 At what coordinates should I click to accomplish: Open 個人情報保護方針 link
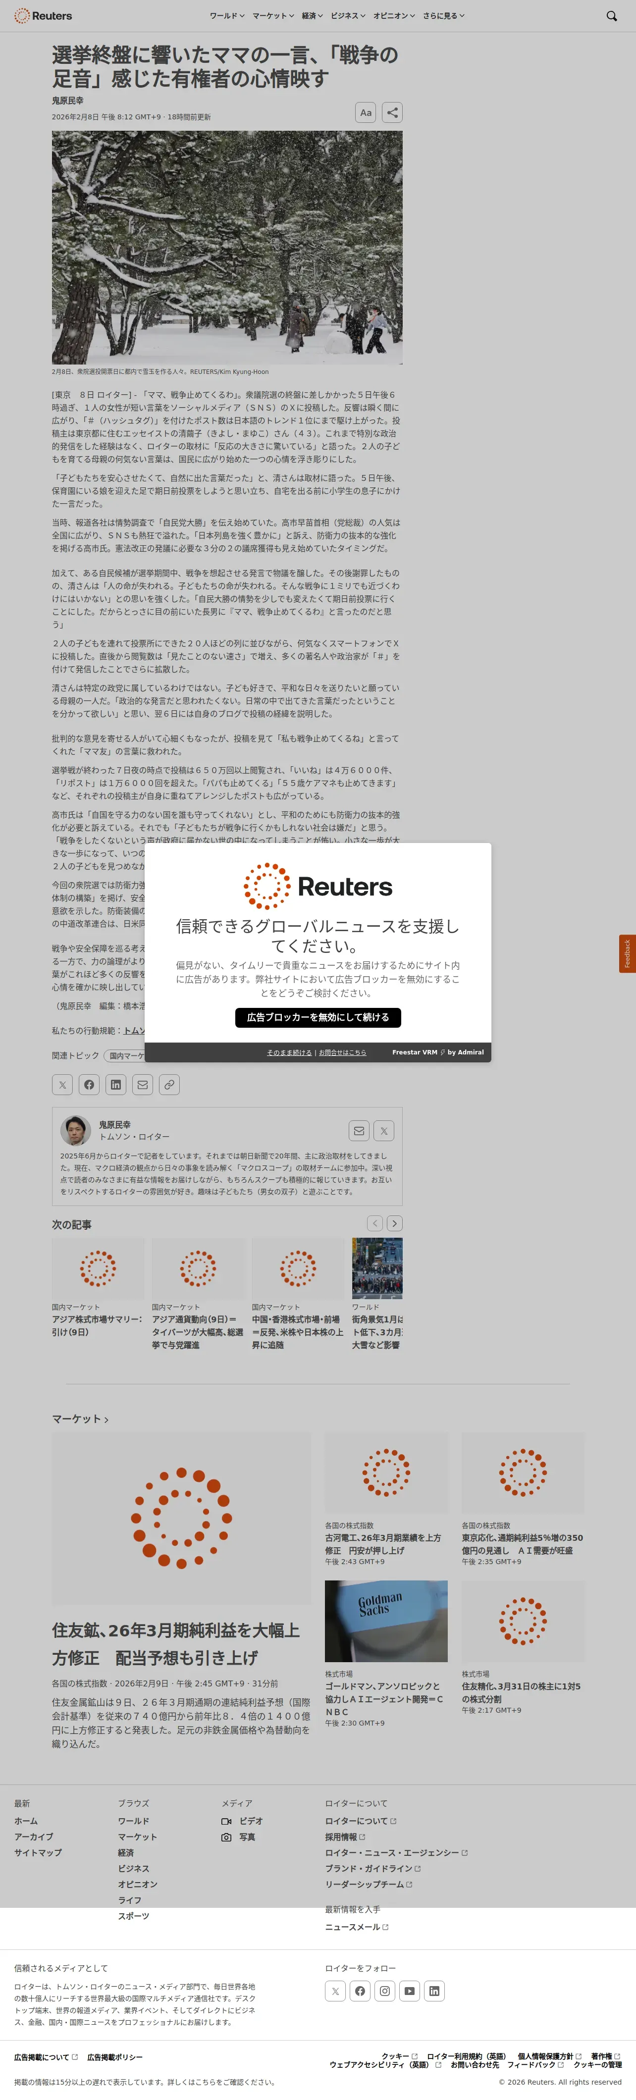click(x=550, y=2056)
